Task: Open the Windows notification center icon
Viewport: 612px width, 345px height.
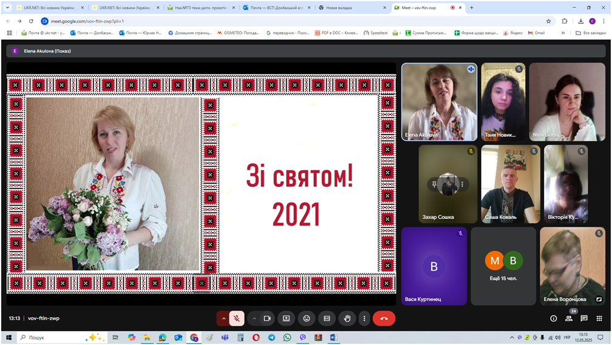Action: (x=600, y=338)
